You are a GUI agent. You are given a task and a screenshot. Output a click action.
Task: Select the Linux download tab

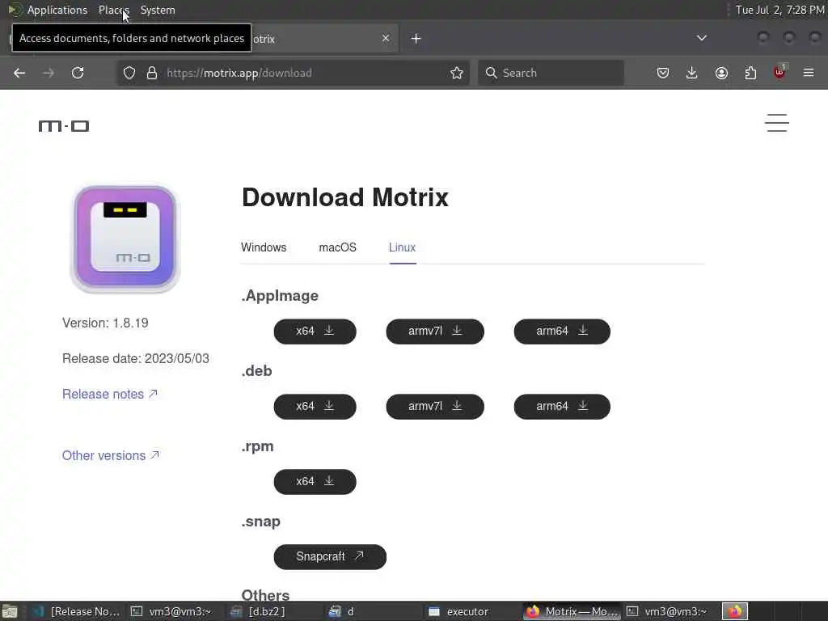click(x=403, y=247)
